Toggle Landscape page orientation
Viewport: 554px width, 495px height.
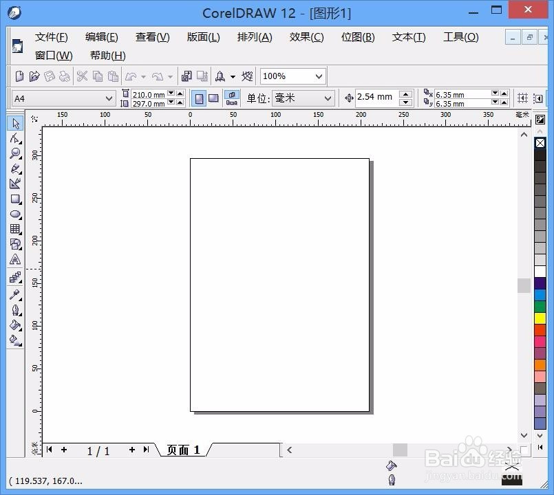[213, 98]
